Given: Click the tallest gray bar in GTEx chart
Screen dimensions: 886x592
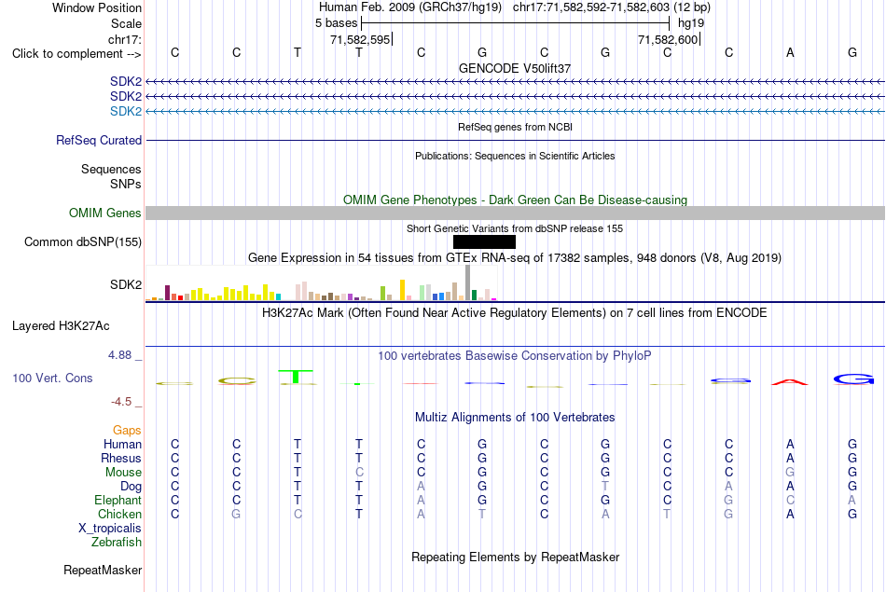Looking at the screenshot, I should pyautogui.click(x=468, y=282).
